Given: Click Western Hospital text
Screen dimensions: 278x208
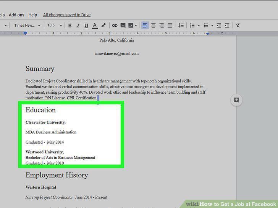Looking at the screenshot, I should click(x=41, y=187).
